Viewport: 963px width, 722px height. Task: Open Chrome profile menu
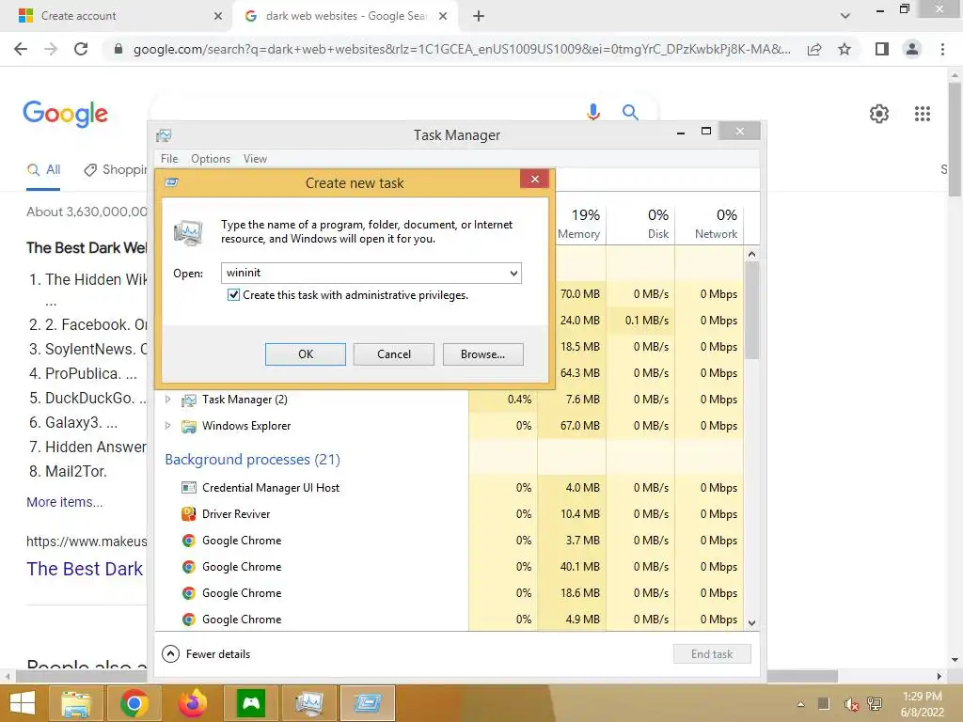[912, 49]
